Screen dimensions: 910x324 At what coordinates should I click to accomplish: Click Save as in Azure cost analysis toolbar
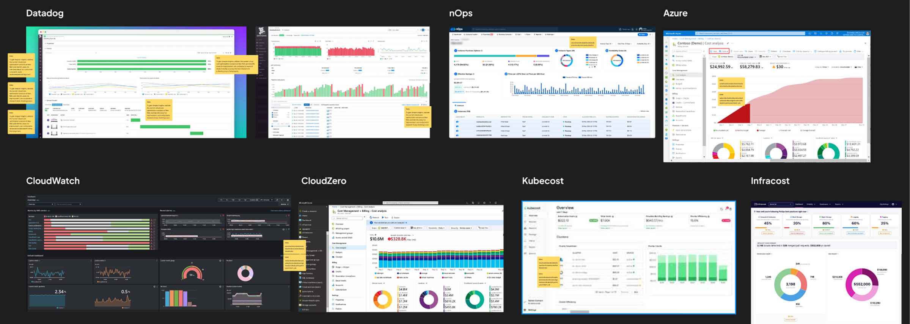click(x=725, y=51)
